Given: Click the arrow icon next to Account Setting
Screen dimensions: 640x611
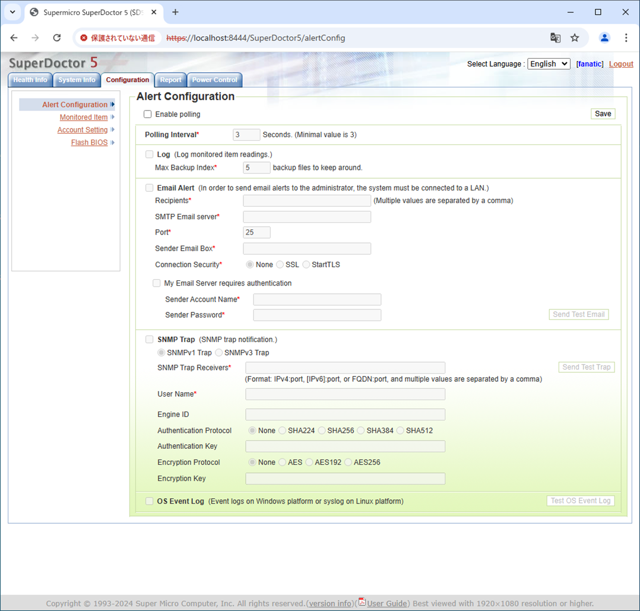Looking at the screenshot, I should click(x=112, y=130).
